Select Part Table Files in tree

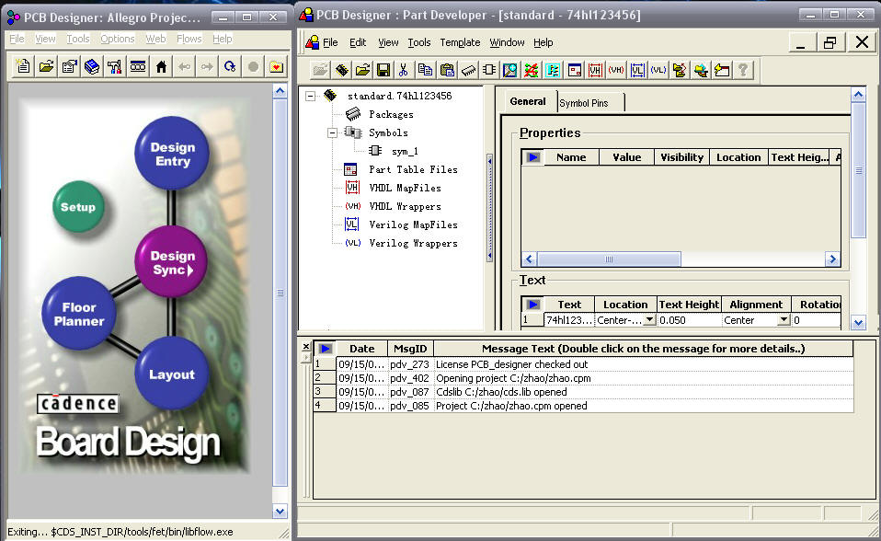(412, 169)
